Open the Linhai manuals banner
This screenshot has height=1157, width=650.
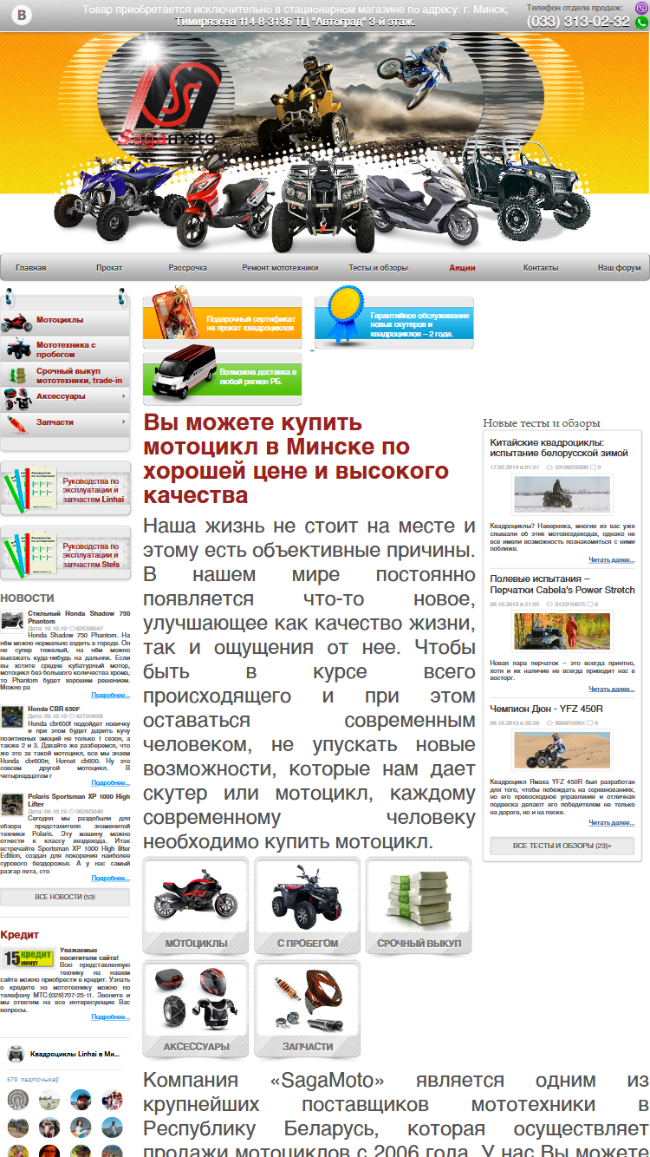pos(65,489)
